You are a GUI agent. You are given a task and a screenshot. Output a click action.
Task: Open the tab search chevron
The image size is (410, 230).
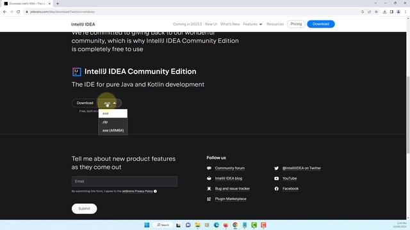pos(375,3)
